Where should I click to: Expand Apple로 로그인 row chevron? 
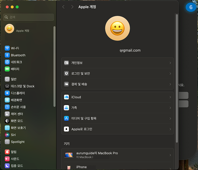[x=170, y=129]
